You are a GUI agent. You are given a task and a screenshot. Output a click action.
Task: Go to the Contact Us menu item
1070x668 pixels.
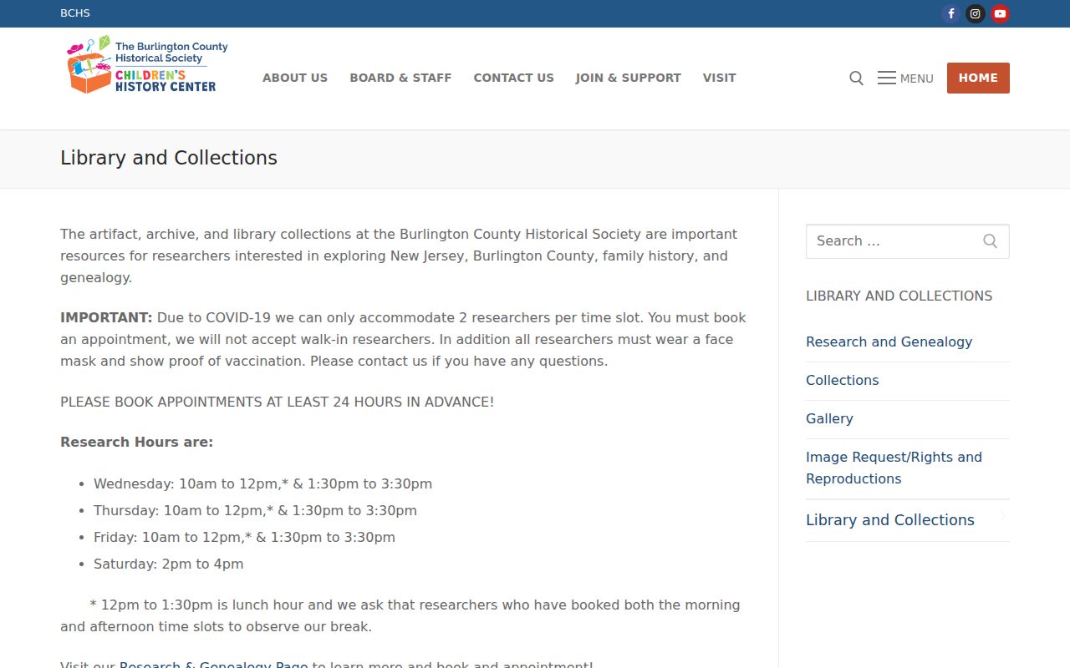point(513,78)
